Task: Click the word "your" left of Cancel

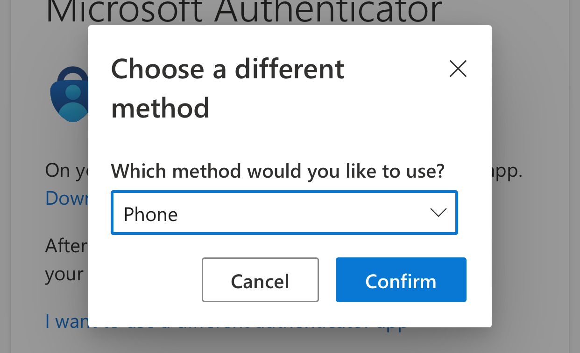Action: click(64, 275)
